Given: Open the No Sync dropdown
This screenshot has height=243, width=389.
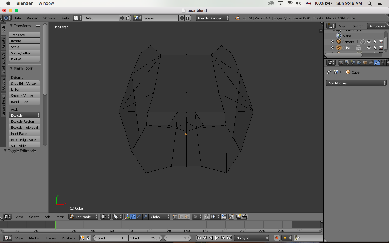Looking at the screenshot, I should pyautogui.click(x=252, y=238).
